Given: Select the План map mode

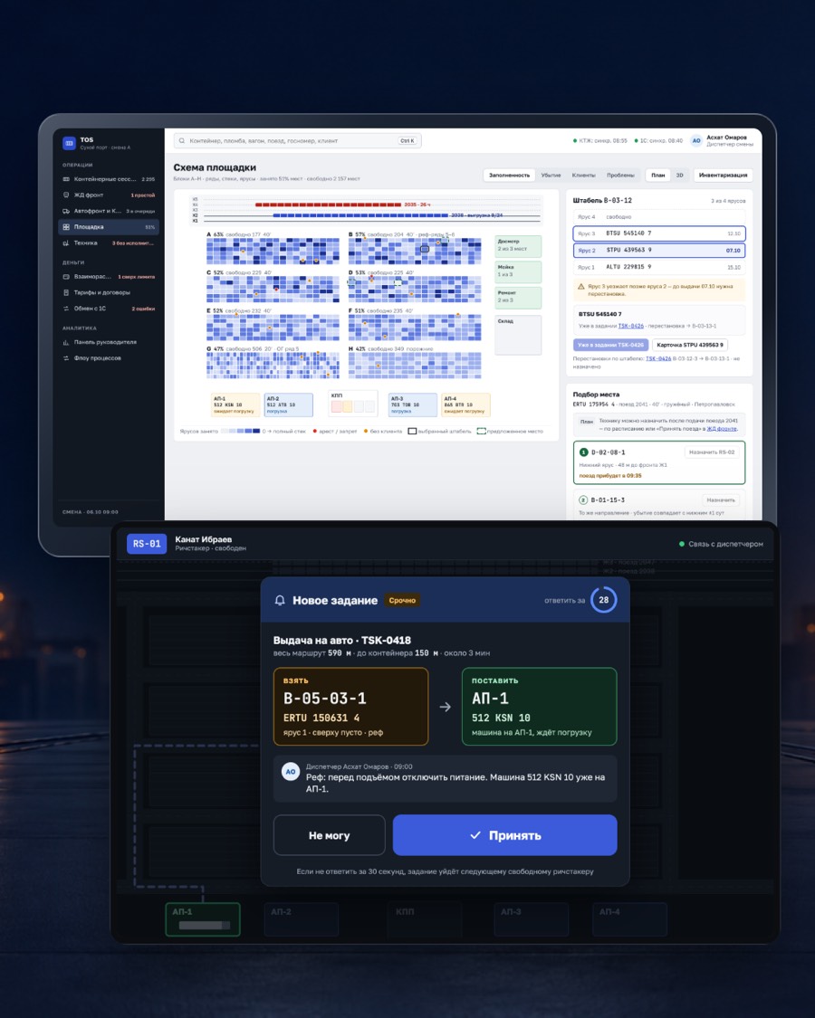Looking at the screenshot, I should [658, 176].
